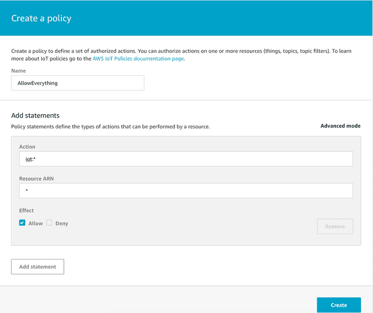The width and height of the screenshot is (373, 313).
Task: Uncheck the Allow effect checkbox
Action: [22, 223]
